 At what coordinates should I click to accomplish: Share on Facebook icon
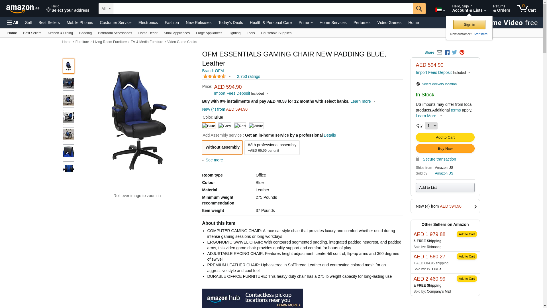tap(447, 52)
